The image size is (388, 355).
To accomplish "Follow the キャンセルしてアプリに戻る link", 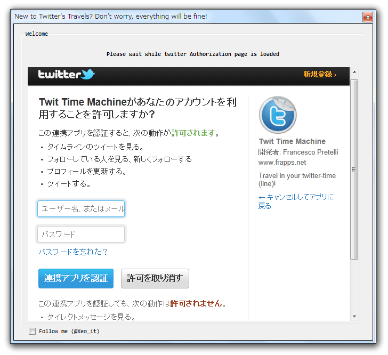I will pyautogui.click(x=296, y=201).
